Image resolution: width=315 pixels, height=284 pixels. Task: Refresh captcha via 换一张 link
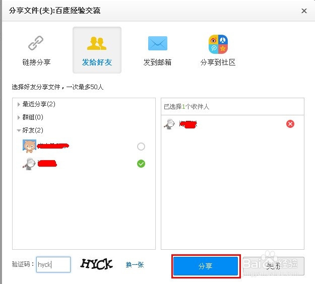(135, 265)
